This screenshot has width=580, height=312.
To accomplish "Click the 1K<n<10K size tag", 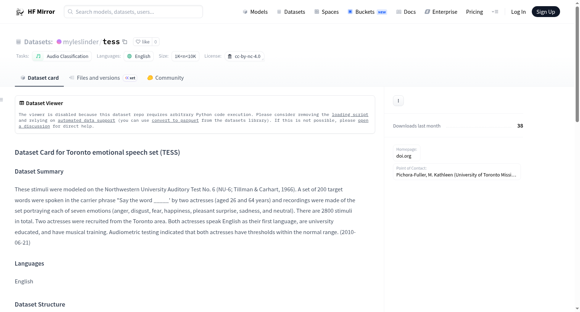I will tap(185, 56).
